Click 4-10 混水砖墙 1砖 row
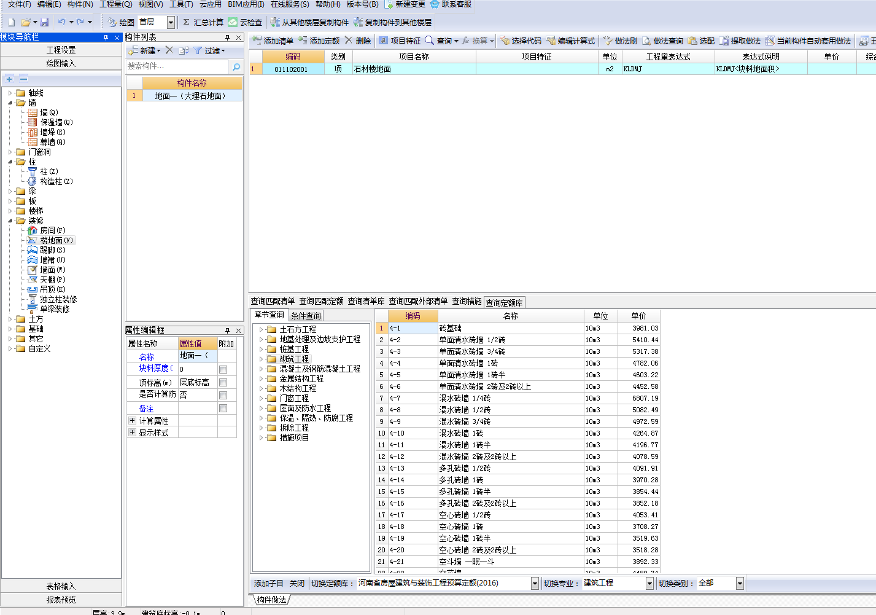Image resolution: width=876 pixels, height=615 pixels. (x=517, y=433)
